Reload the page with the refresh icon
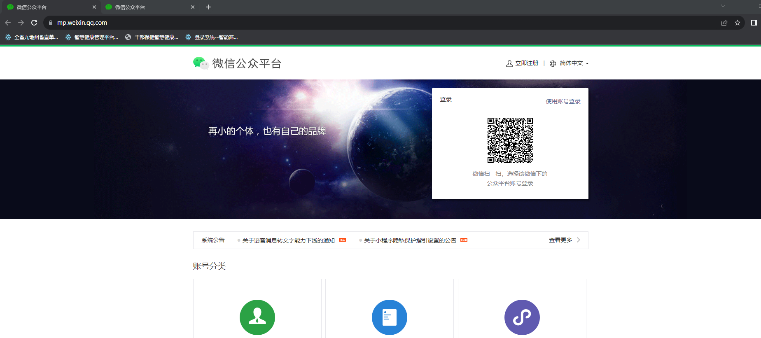The height and width of the screenshot is (338, 761). (x=34, y=23)
